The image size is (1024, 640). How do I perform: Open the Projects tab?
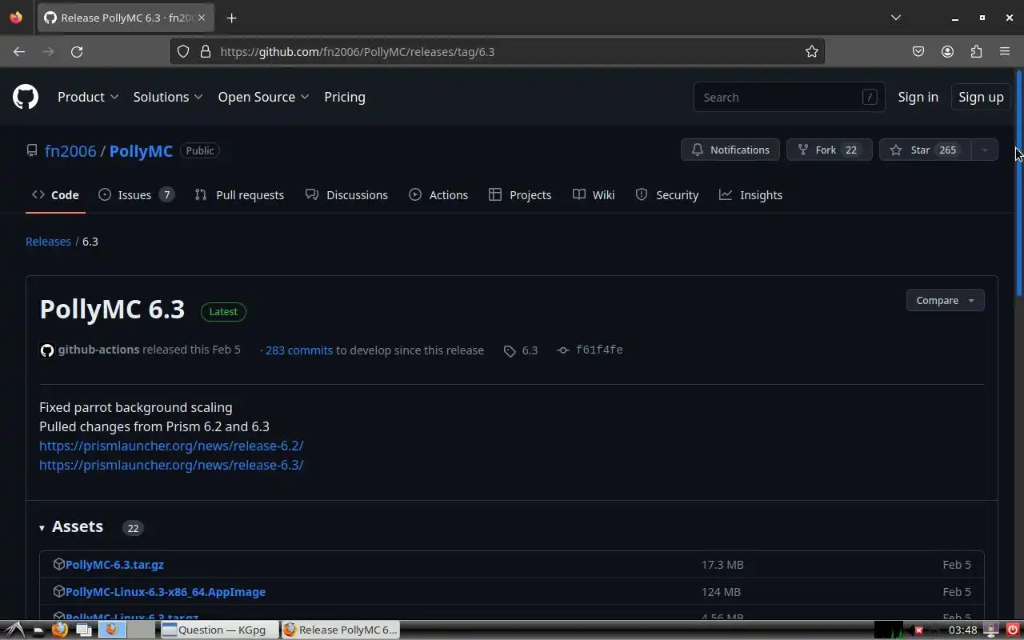[x=520, y=195]
